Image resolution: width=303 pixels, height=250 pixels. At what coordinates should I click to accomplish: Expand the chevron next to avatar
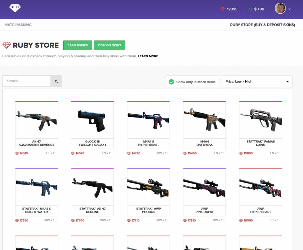point(289,9)
